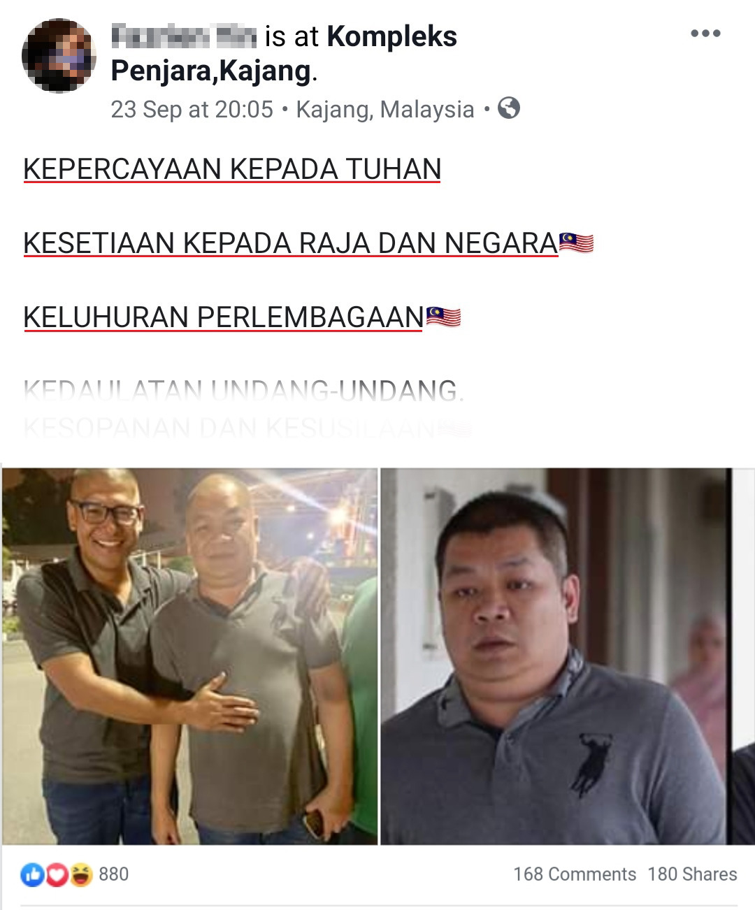Click the blue Like reaction icon
Image resolution: width=755 pixels, height=910 pixels.
[x=32, y=874]
